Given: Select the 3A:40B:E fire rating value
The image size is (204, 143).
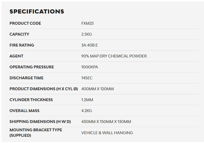Looking at the screenshot, I should point(90,45).
